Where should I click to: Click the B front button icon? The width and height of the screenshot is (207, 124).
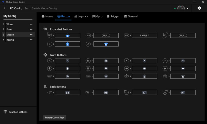tap(88, 61)
